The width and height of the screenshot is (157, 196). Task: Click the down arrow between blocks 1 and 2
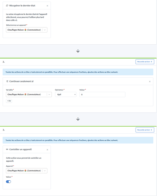tap(78, 51)
